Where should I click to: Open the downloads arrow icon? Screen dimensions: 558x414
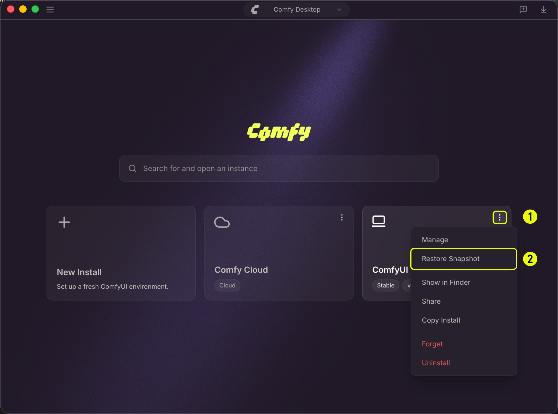click(x=543, y=9)
